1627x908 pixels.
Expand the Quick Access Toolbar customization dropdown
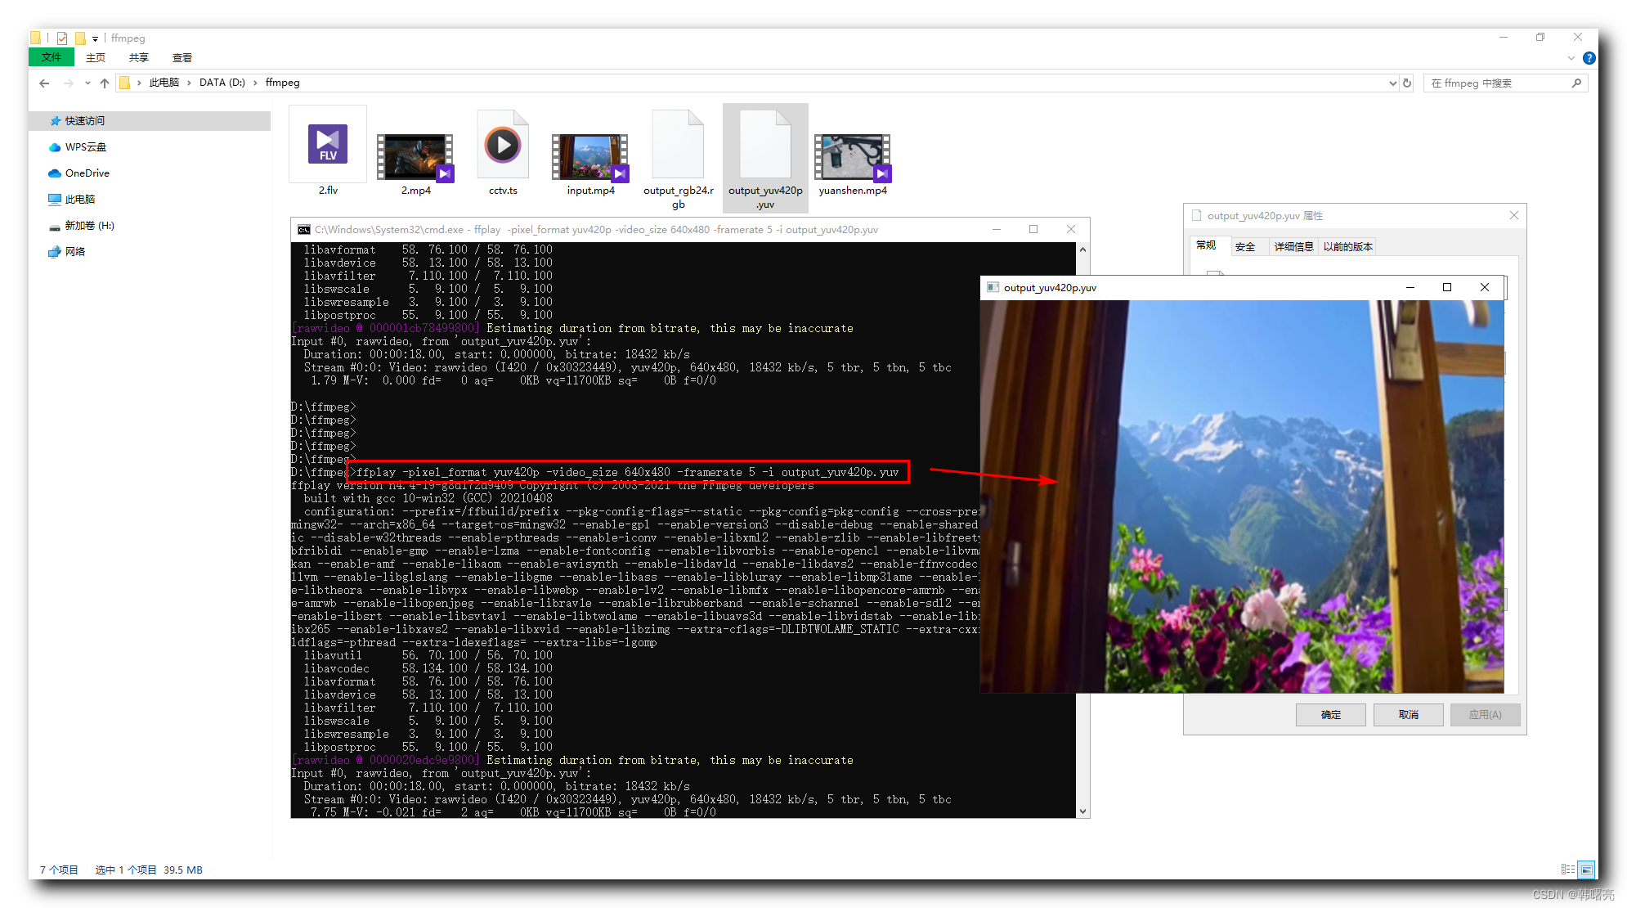point(96,38)
